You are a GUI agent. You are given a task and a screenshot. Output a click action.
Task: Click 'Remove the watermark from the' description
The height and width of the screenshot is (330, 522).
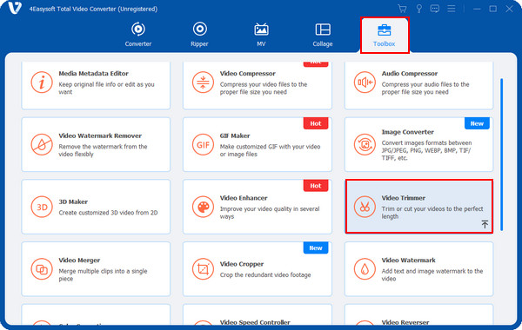tap(103, 150)
